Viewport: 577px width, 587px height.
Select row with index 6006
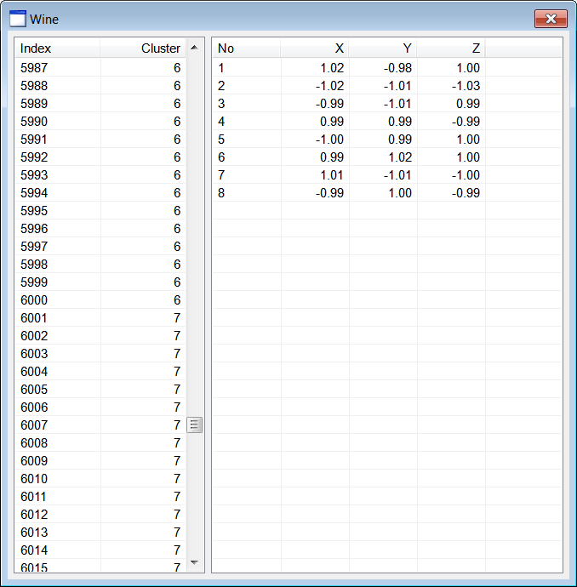click(100, 407)
